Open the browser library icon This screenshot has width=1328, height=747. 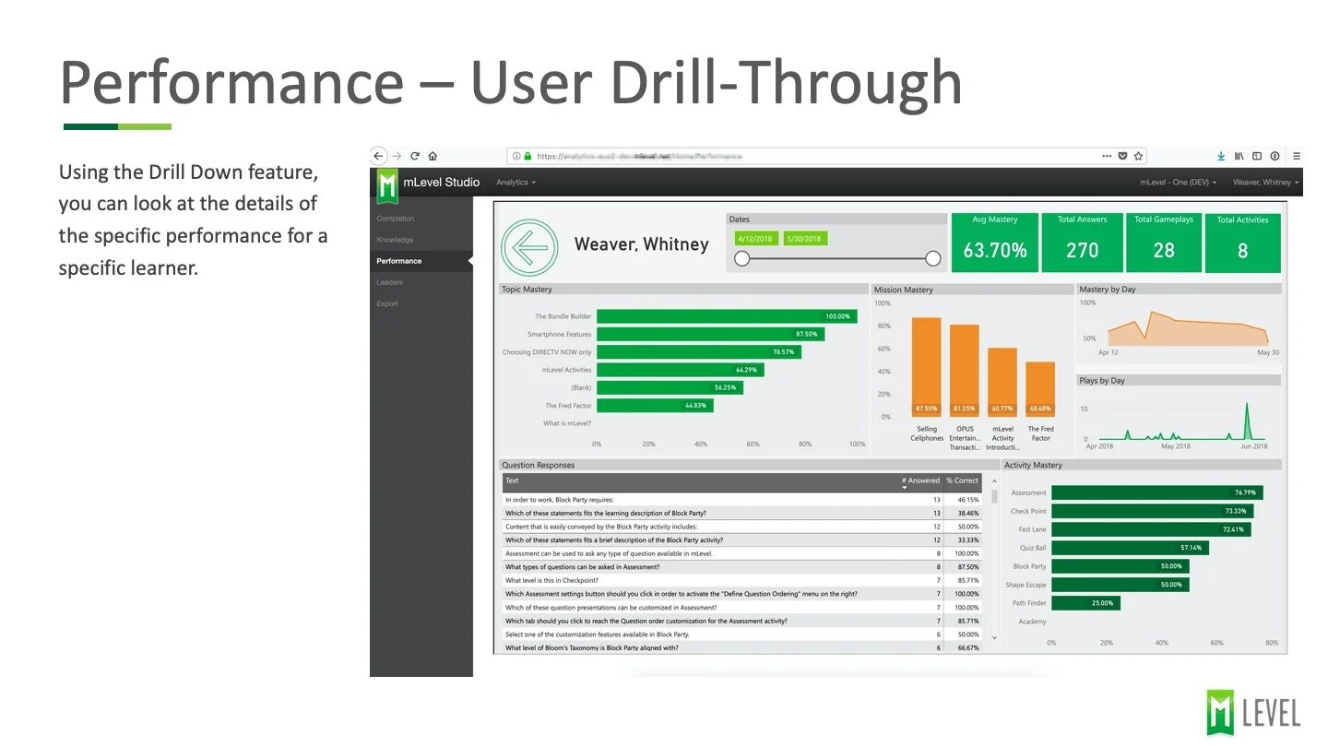[1239, 156]
